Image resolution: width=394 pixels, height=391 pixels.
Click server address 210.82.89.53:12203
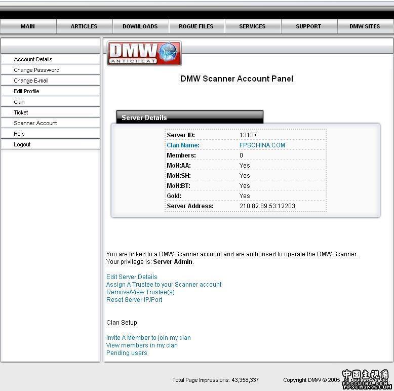(x=267, y=206)
